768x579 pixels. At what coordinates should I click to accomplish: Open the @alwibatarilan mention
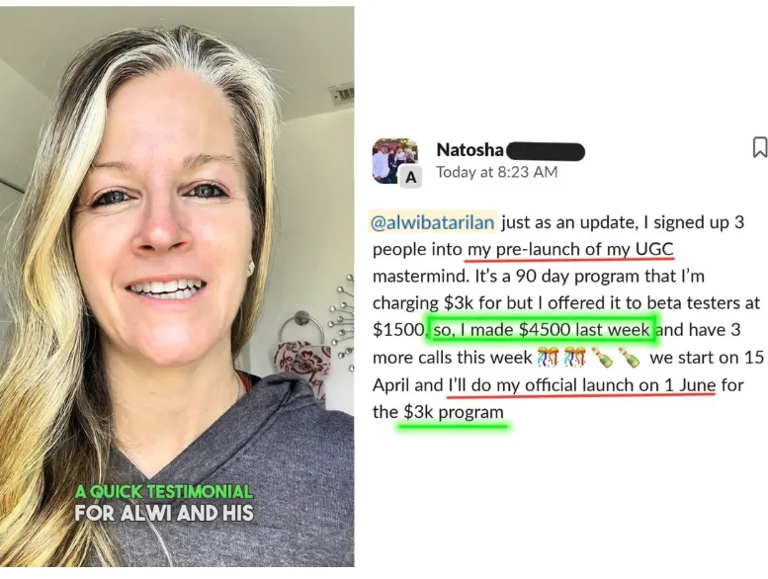pos(433,222)
